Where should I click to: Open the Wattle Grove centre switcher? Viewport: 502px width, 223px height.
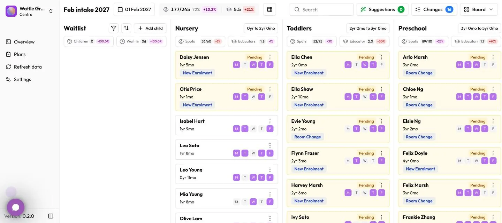coord(30,11)
